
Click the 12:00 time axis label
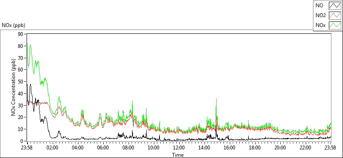pos(179,148)
